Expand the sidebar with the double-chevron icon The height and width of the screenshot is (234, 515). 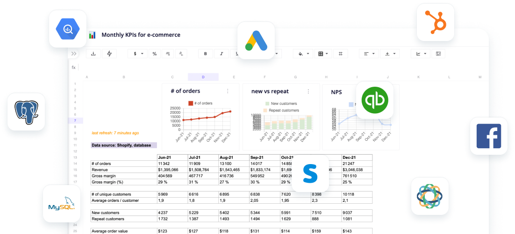tap(74, 54)
